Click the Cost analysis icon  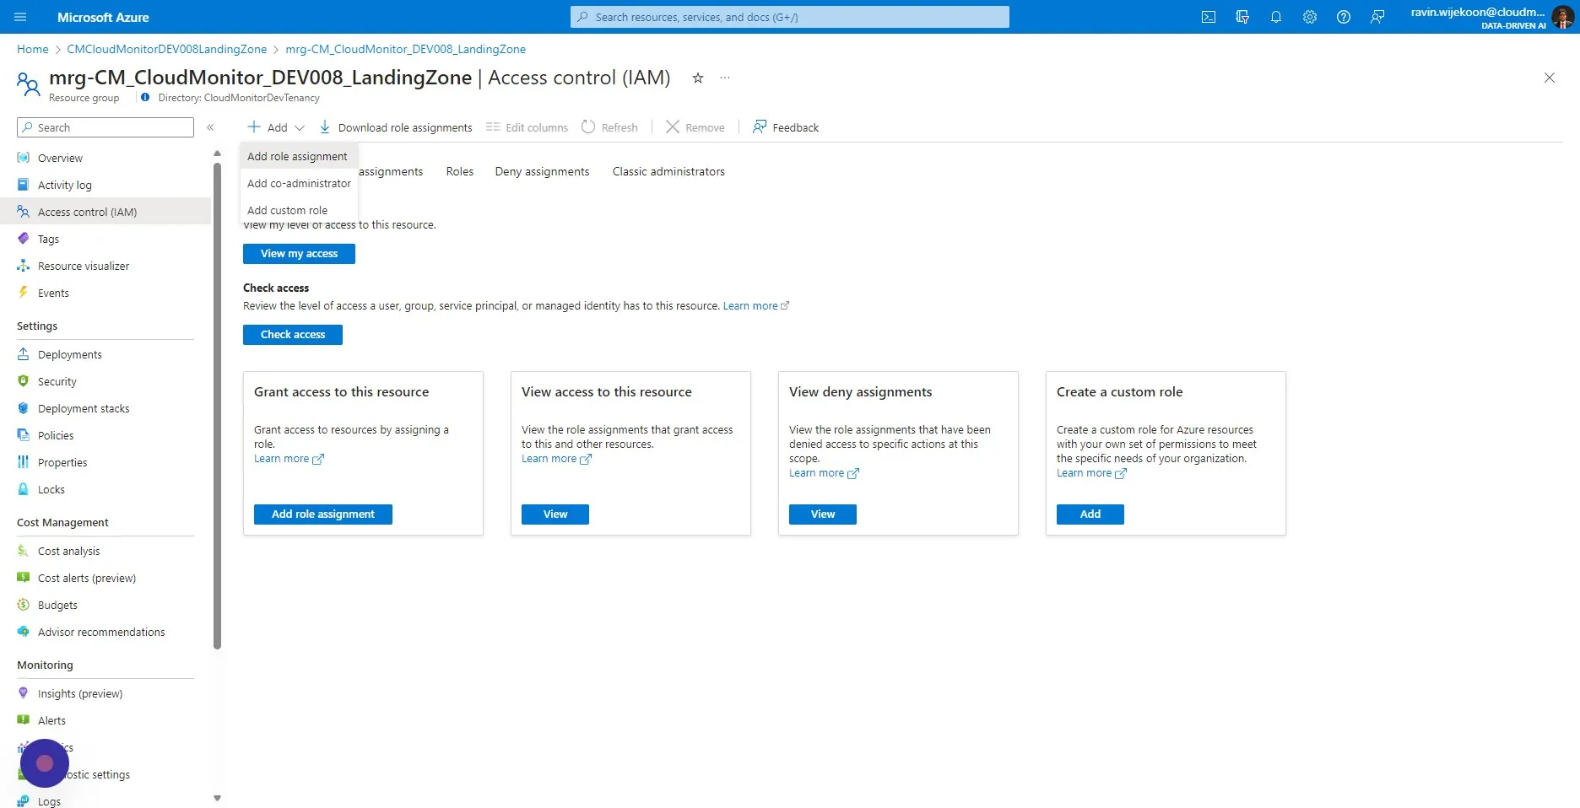(24, 551)
